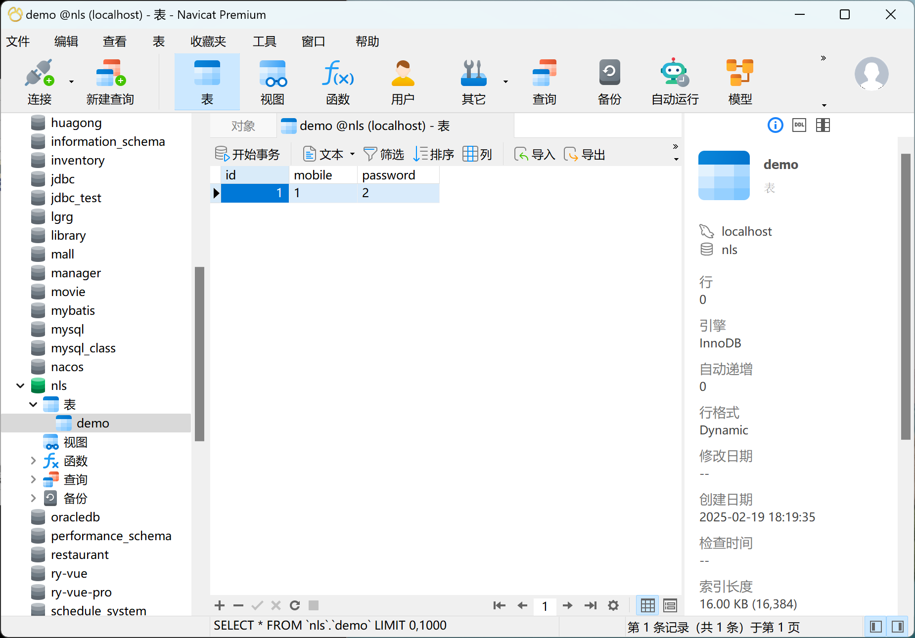This screenshot has height=638, width=915.
Task: Click the 列 columns button
Action: (x=477, y=154)
